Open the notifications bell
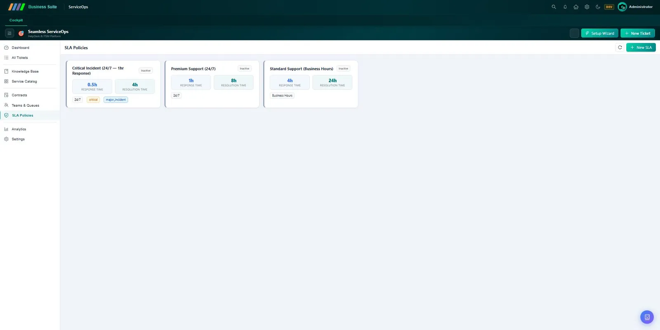Viewport: 660px width, 330px height. pyautogui.click(x=565, y=7)
